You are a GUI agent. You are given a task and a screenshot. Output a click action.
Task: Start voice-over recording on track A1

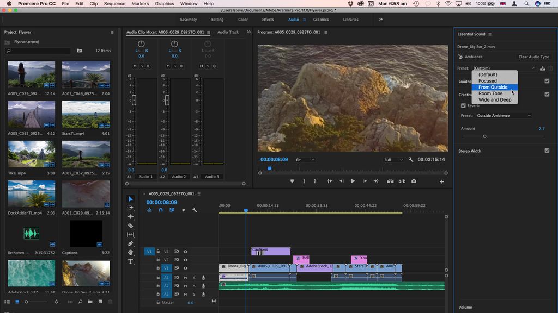click(203, 278)
